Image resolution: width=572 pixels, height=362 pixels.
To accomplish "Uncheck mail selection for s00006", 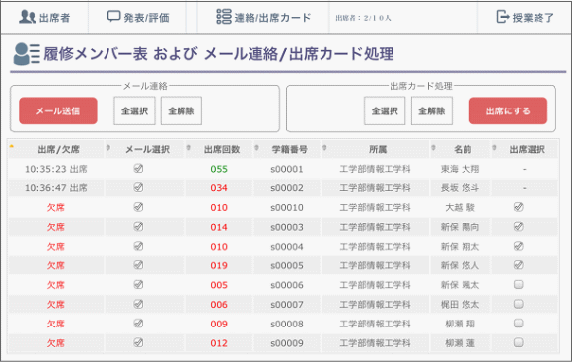I will pos(138,284).
